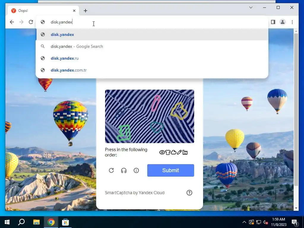
Task: Click the globe icon in address bar
Action: pos(43,22)
